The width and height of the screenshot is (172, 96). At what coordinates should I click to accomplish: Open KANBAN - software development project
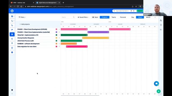coord(28,44)
